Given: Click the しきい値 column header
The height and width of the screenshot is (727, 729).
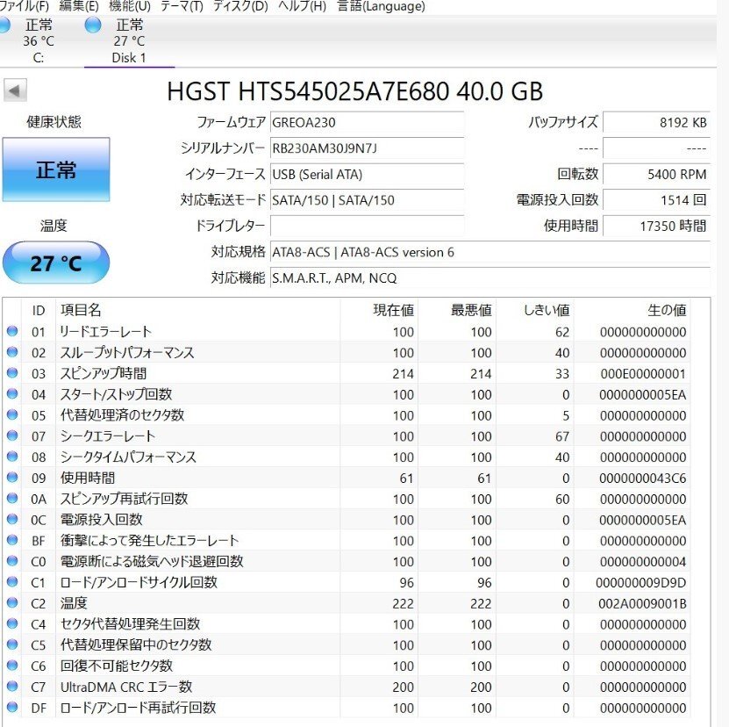Looking at the screenshot, I should pyautogui.click(x=534, y=310).
